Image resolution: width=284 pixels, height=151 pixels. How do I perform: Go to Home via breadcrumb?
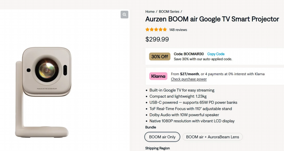pyautogui.click(x=150, y=12)
